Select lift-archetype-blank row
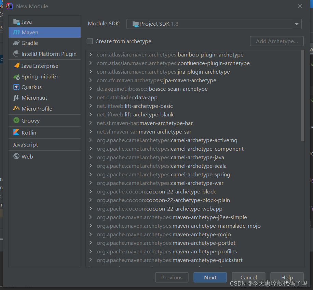Image resolution: width=313 pixels, height=290 pixels. pos(194,115)
